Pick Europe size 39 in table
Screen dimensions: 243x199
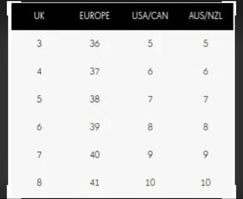click(94, 127)
